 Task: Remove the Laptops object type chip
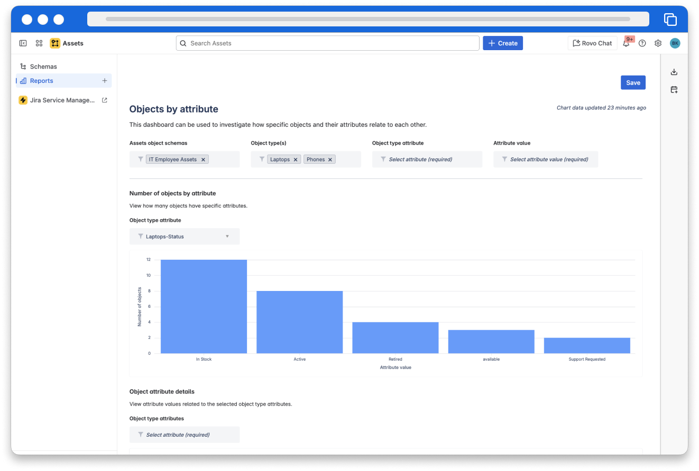point(296,159)
